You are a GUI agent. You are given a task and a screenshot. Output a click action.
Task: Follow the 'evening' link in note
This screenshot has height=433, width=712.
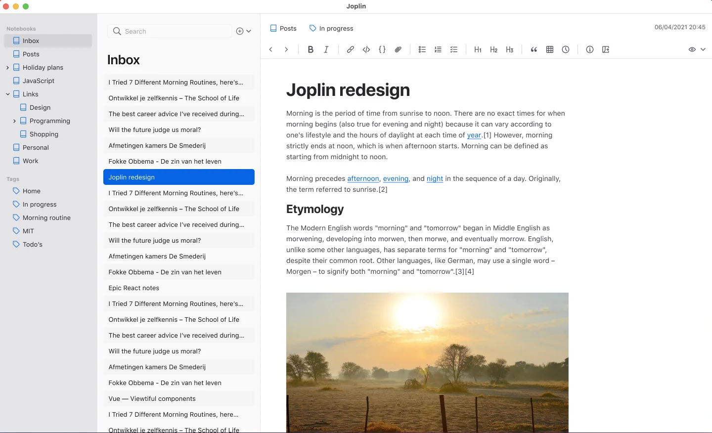click(x=396, y=178)
